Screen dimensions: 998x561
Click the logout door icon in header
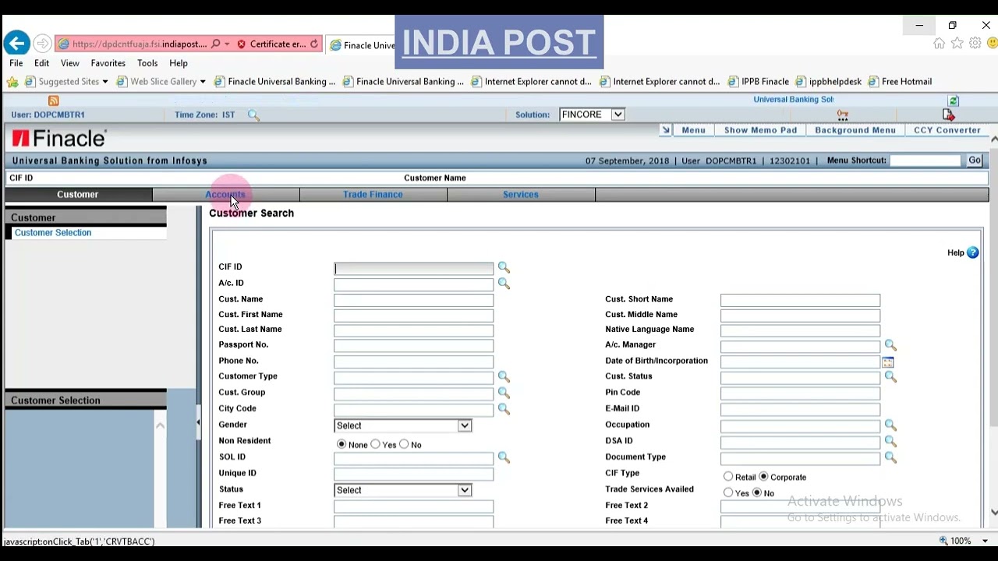pyautogui.click(x=949, y=115)
